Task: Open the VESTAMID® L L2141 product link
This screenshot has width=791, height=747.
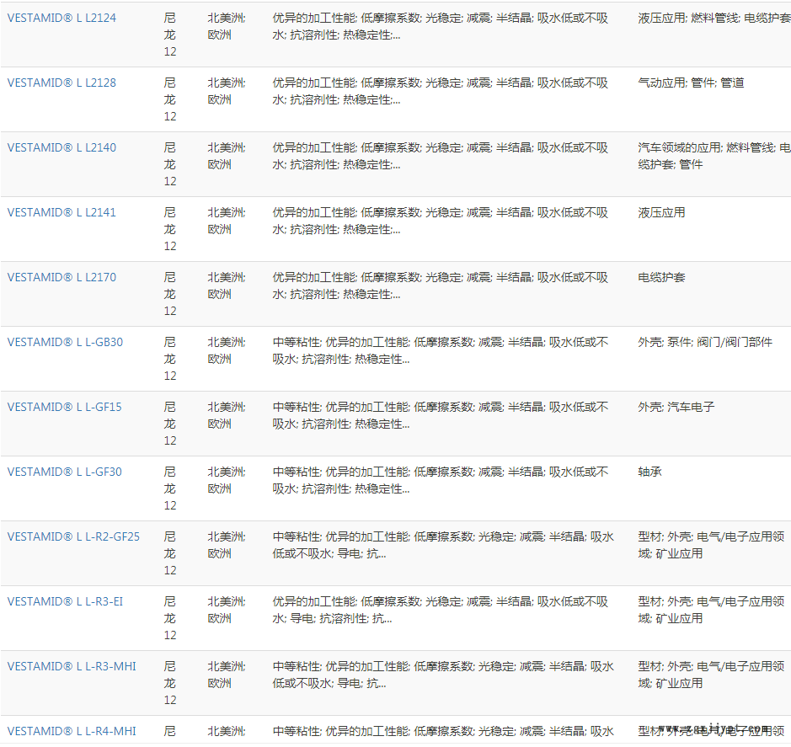Action: 61,212
